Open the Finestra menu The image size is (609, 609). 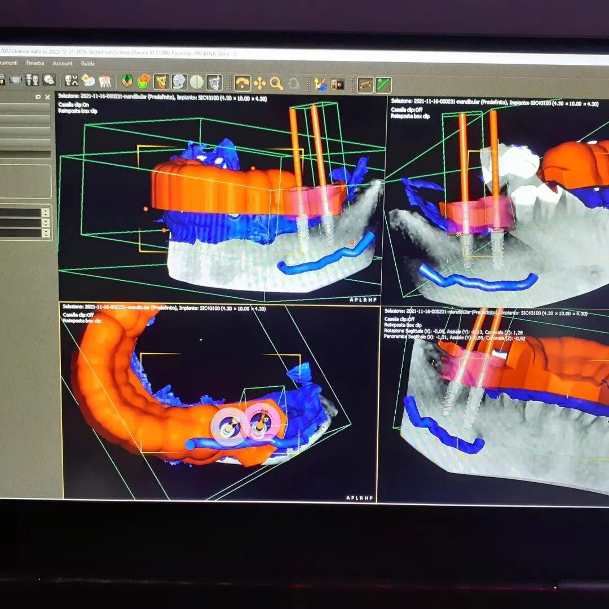tap(35, 63)
